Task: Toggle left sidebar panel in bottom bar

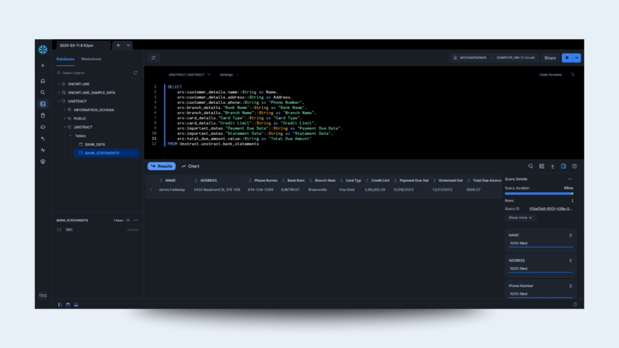Action: tap(60, 304)
